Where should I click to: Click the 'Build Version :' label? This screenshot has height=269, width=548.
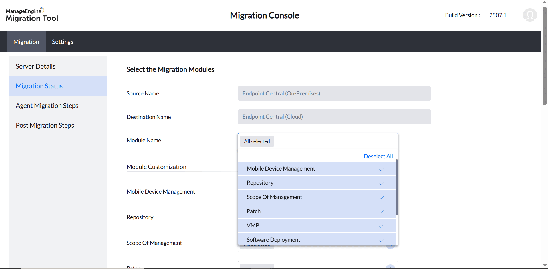coord(463,15)
